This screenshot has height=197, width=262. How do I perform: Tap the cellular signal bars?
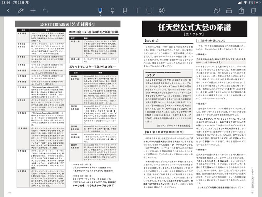click(240, 3)
